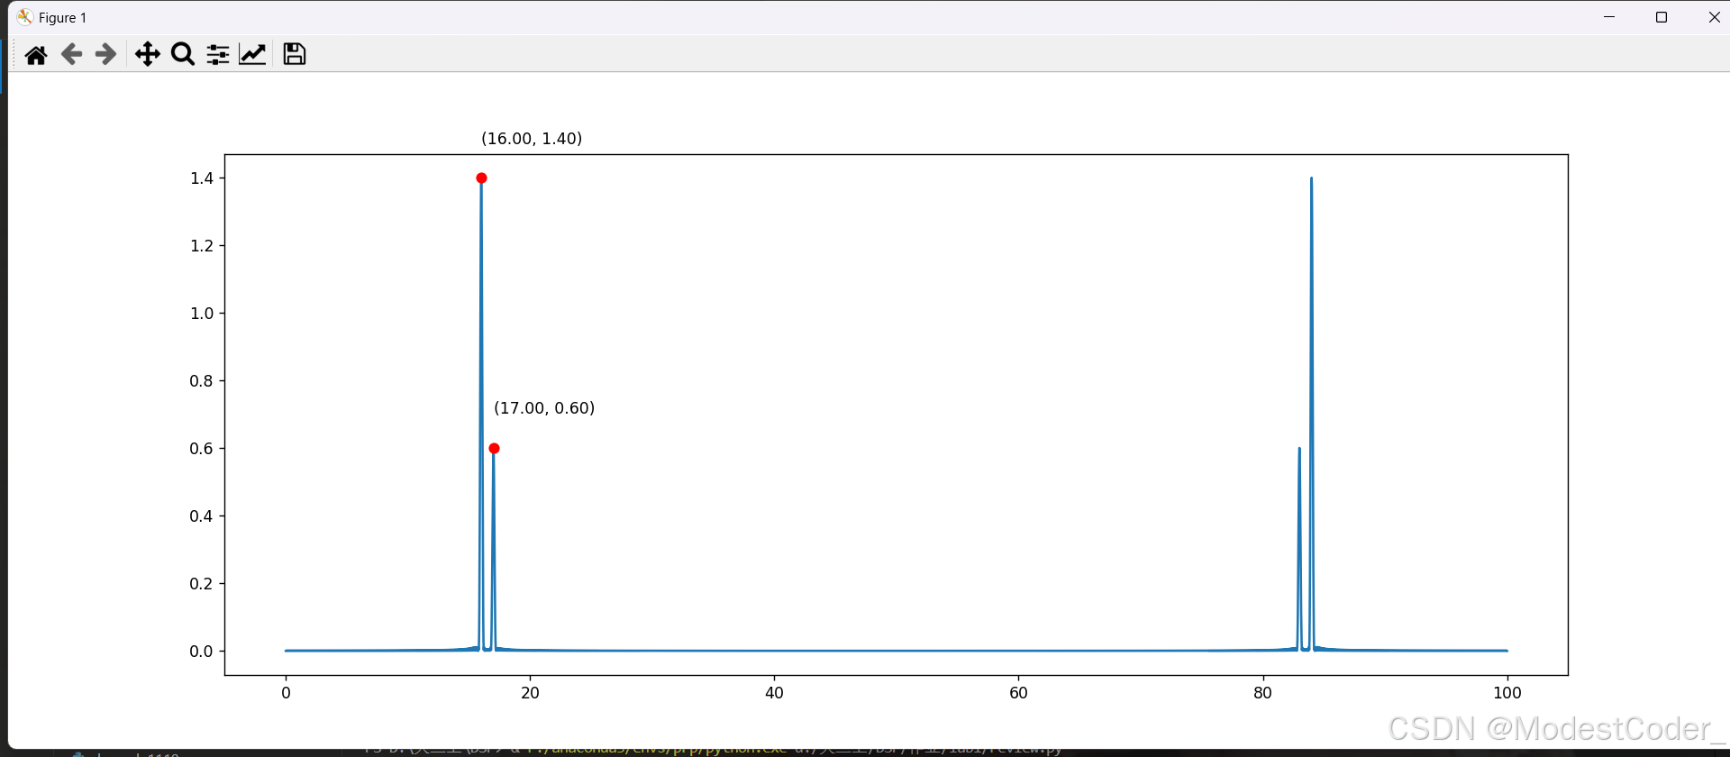Click the y-axis tick label 0.6
The height and width of the screenshot is (757, 1730).
point(202,449)
